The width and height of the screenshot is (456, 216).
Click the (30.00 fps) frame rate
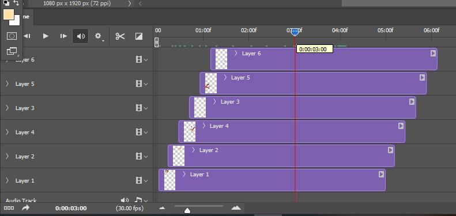[130, 208]
